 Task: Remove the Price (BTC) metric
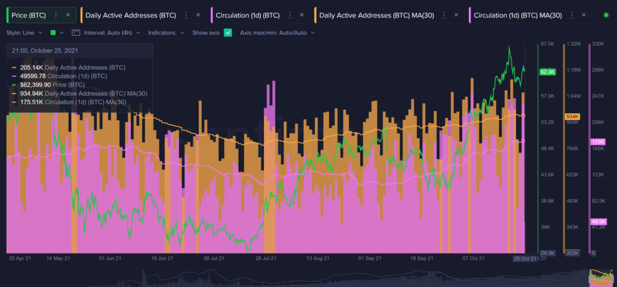67,15
